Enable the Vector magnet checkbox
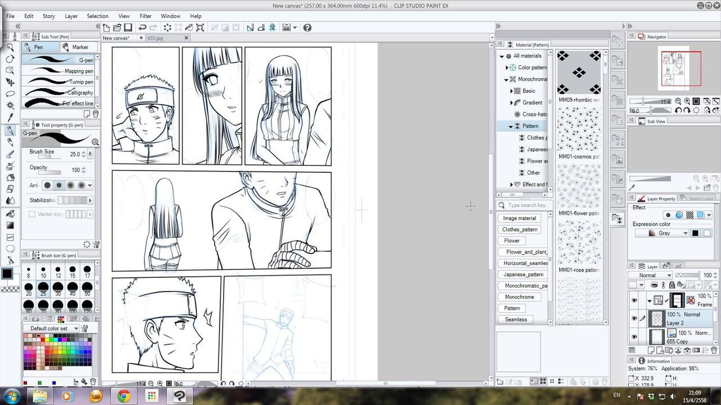Viewport: 721px width, 405px height. pos(32,214)
